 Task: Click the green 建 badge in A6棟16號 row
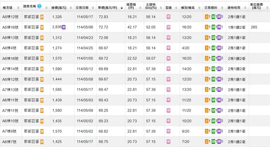pos(213,58)
